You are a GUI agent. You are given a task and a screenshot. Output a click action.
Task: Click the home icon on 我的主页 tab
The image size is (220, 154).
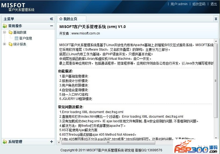[x=61, y=19]
